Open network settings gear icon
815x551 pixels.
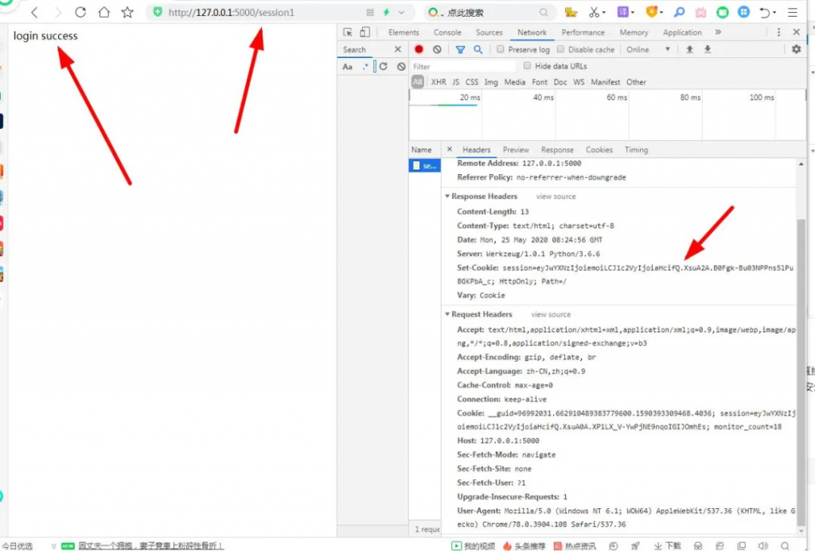tap(796, 49)
